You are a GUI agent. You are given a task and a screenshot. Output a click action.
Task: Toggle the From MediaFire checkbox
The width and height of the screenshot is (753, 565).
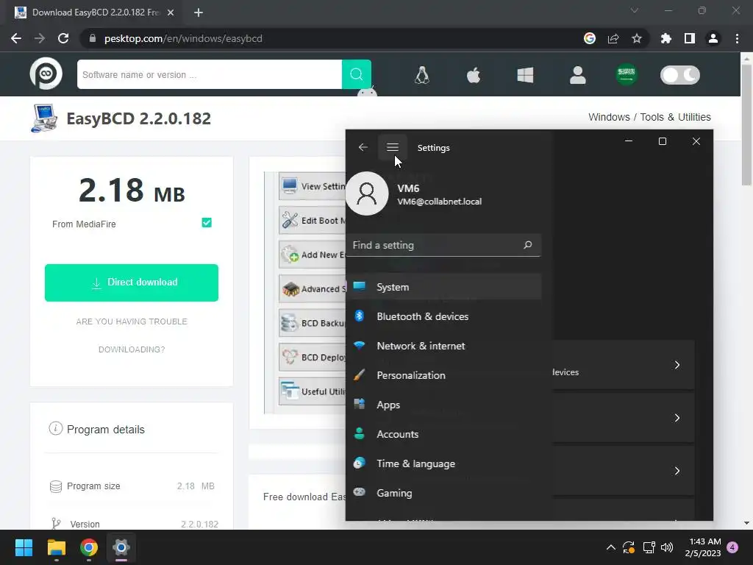(x=207, y=222)
